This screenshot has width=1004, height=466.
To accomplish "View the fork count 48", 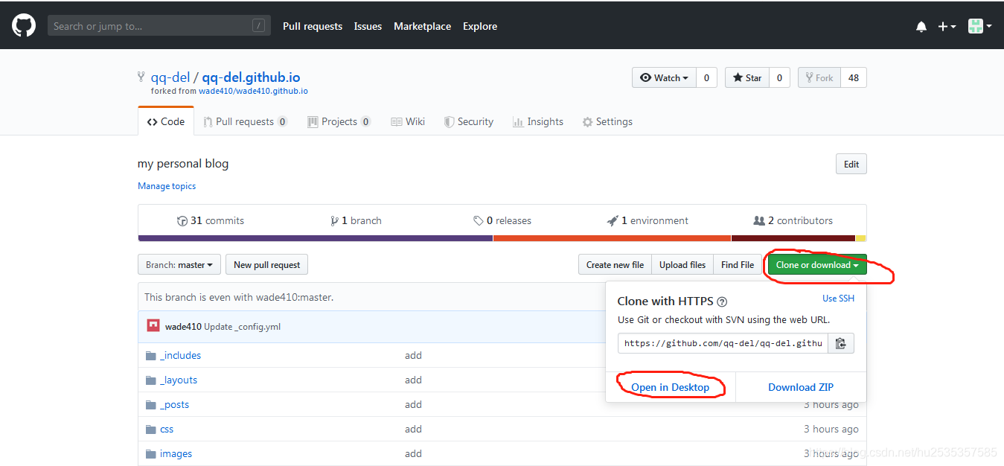I will tap(854, 77).
